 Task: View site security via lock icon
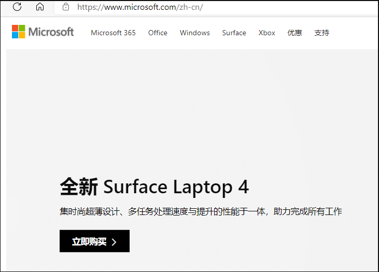65,7
